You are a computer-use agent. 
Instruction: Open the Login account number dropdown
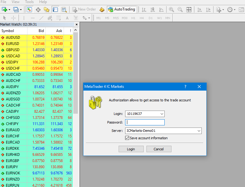click(x=162, y=114)
